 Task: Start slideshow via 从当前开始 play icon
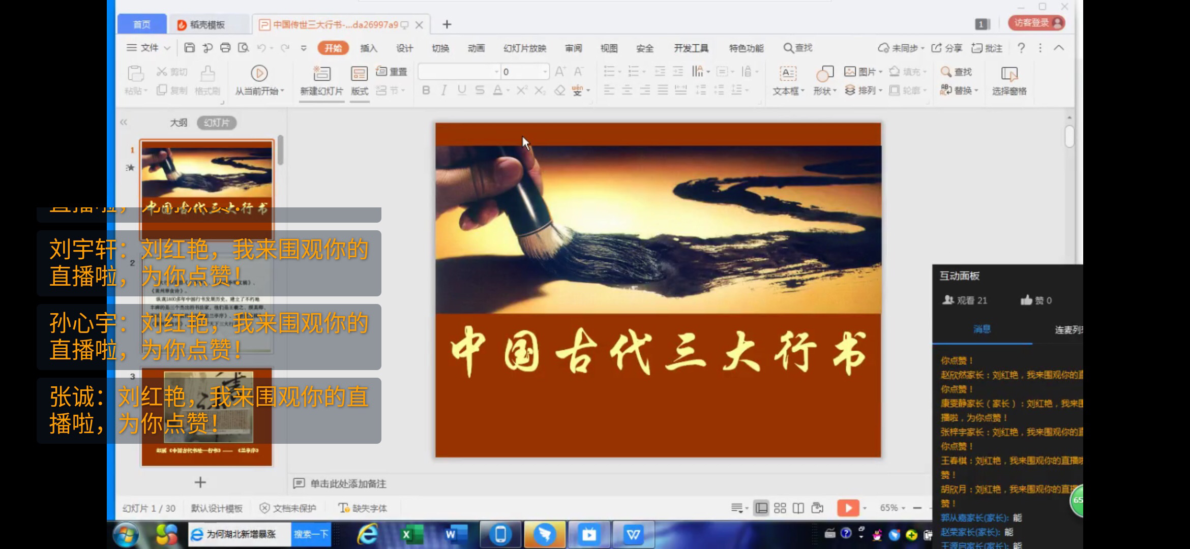point(259,73)
